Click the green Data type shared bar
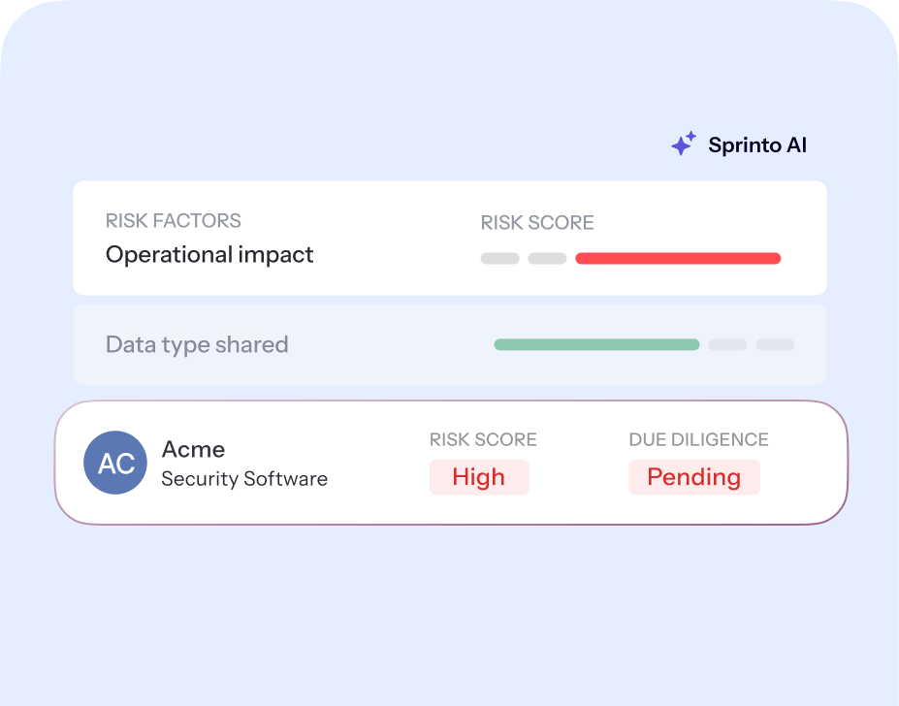The width and height of the screenshot is (899, 706). click(x=596, y=344)
